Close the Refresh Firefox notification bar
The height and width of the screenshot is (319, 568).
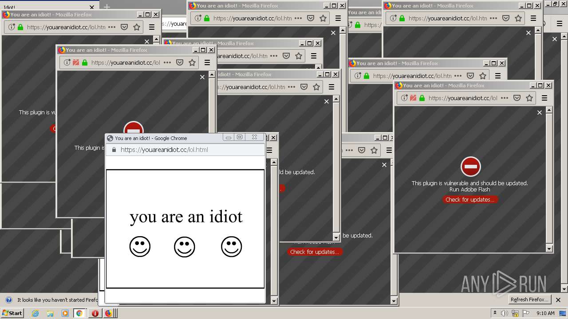558,300
